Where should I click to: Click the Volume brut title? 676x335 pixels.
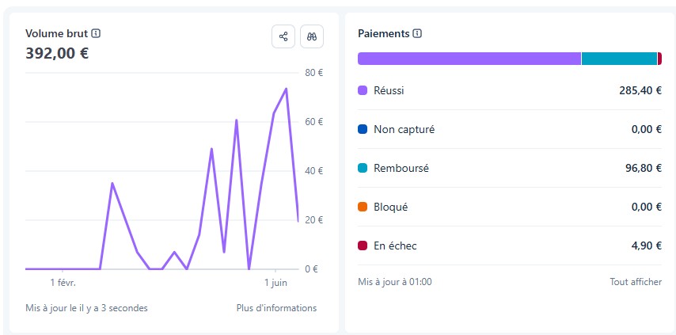pos(56,33)
